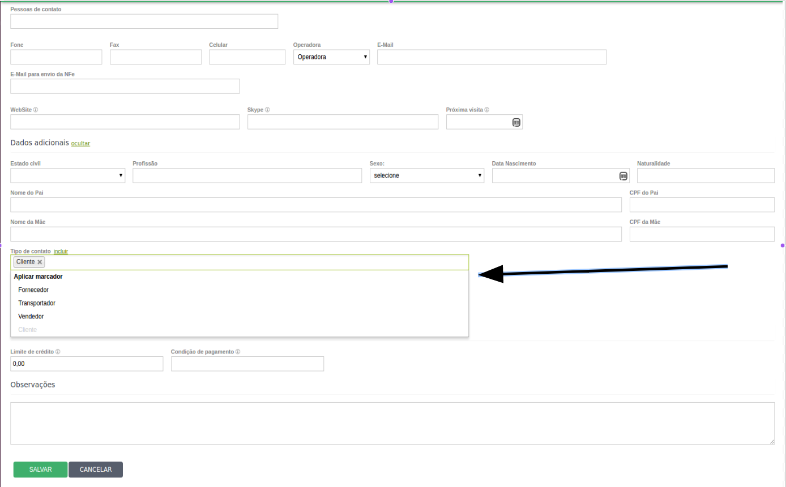Click the WebSite info icon
Screen dimensions: 786x487
coord(36,110)
